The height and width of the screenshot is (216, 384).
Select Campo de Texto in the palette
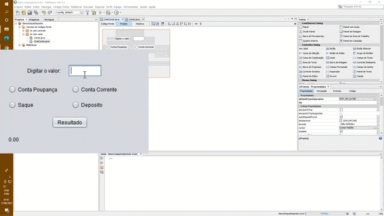(363, 58)
